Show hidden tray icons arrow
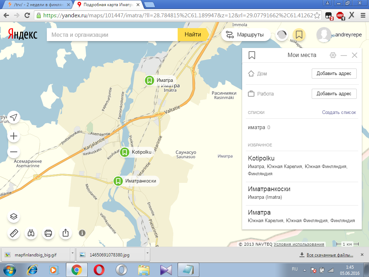The image size is (369, 277). [x=305, y=270]
